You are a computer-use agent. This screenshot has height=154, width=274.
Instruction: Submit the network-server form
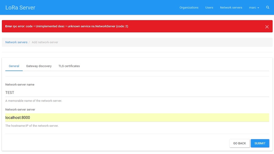point(260,143)
